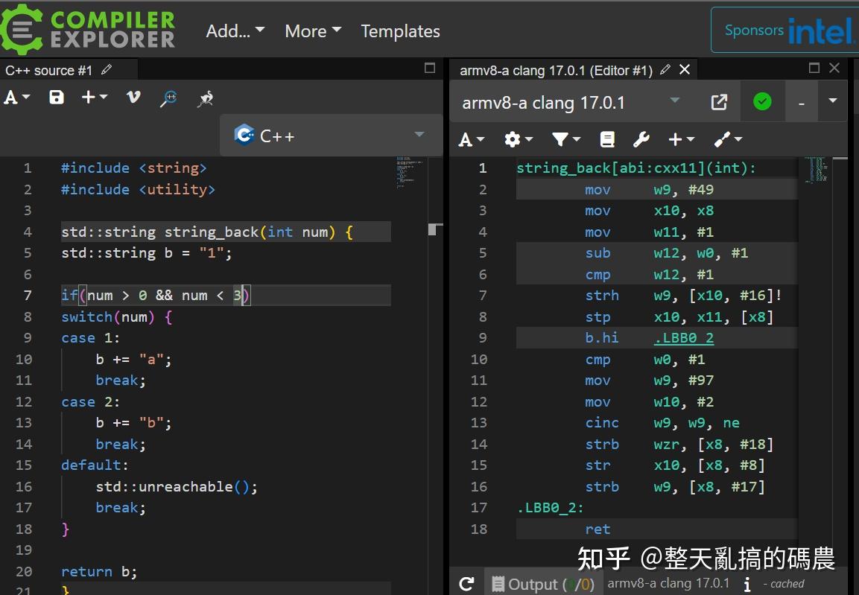Open the compiler pane font size dropdown
This screenshot has height=595, width=859.
pyautogui.click(x=471, y=139)
